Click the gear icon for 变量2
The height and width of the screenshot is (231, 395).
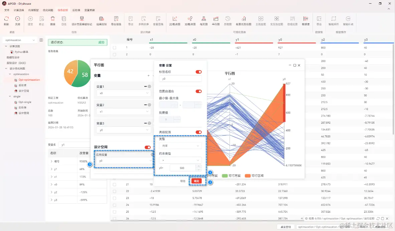point(149,105)
